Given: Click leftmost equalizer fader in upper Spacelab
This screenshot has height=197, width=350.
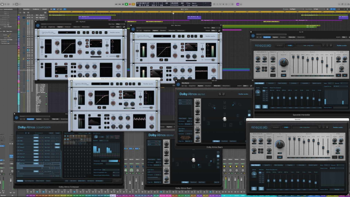Looking at the screenshot, I should (x=293, y=58).
